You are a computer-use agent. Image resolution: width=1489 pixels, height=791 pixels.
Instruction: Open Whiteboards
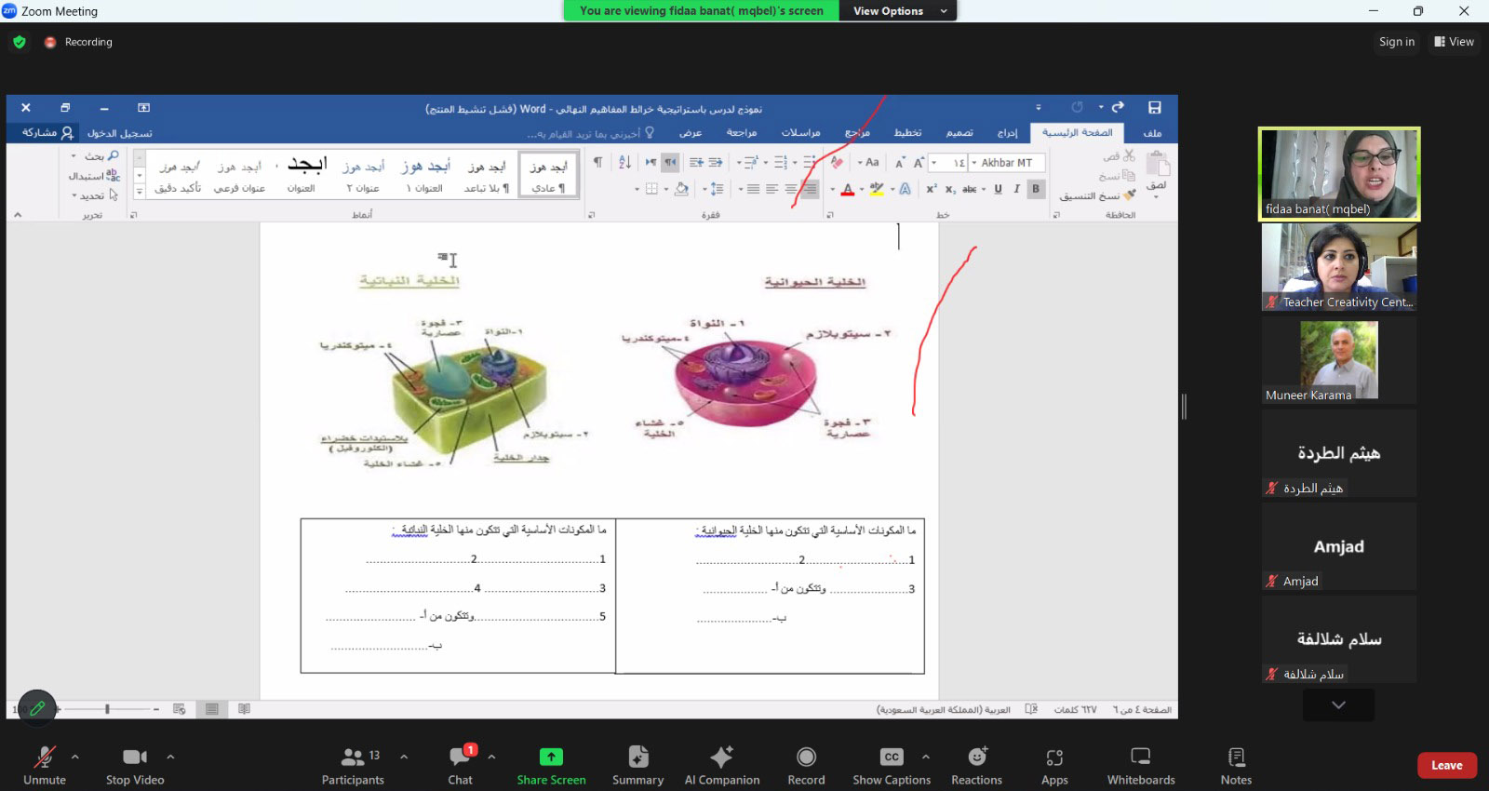tap(1140, 765)
